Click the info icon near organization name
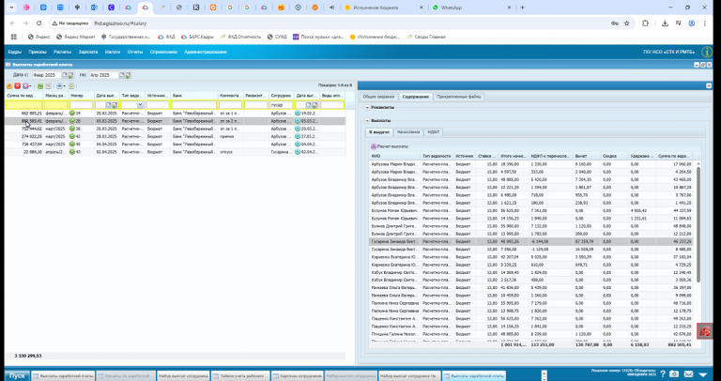Viewport: 721px width, 381px height. coord(707,52)
